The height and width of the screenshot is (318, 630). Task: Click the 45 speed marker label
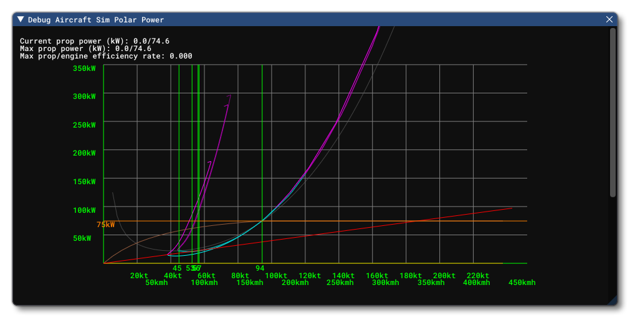pyautogui.click(x=177, y=268)
